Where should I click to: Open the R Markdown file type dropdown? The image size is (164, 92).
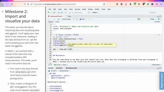pos(157,65)
